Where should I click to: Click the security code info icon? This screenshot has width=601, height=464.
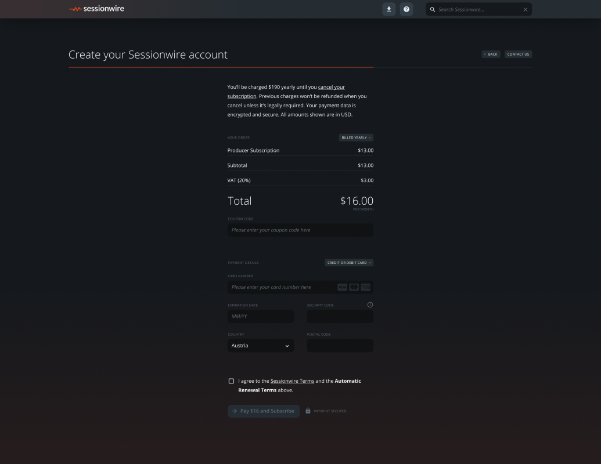[x=370, y=305]
